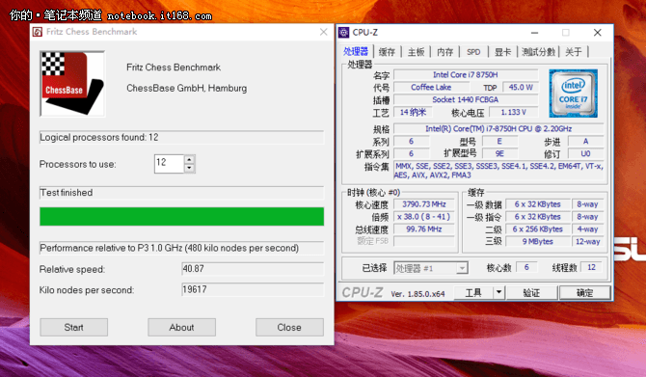Image resolution: width=646 pixels, height=377 pixels.
Task: Click the L3 cache '9 MBytes' value
Action: pyautogui.click(x=538, y=241)
